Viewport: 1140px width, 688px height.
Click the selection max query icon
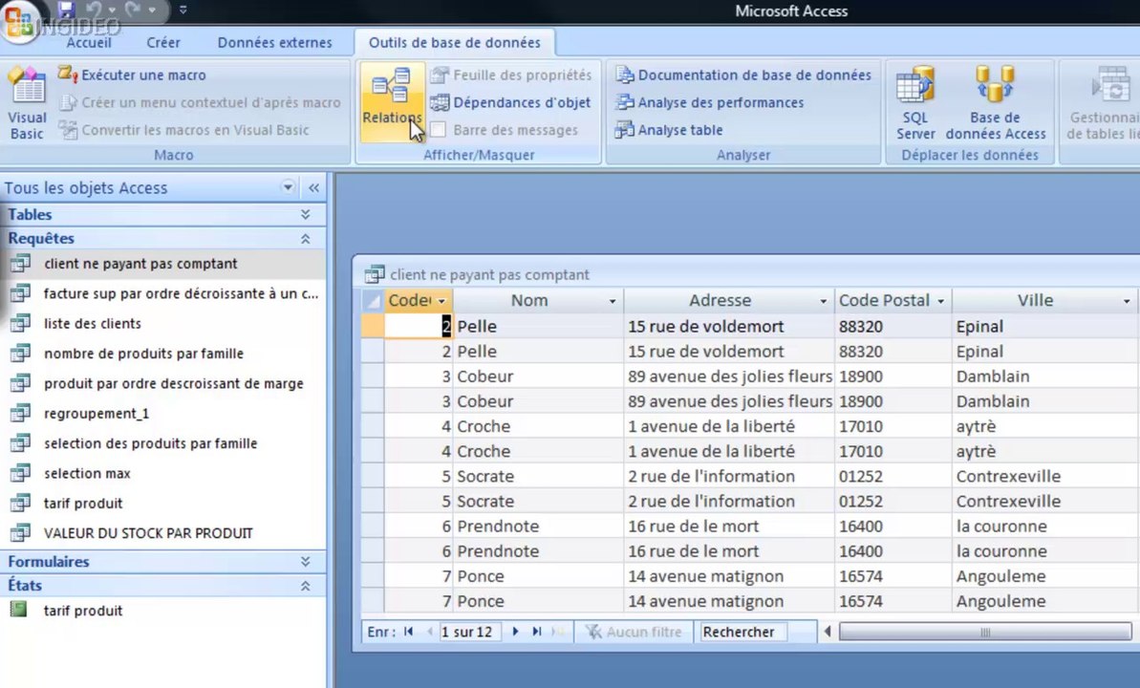[x=20, y=473]
